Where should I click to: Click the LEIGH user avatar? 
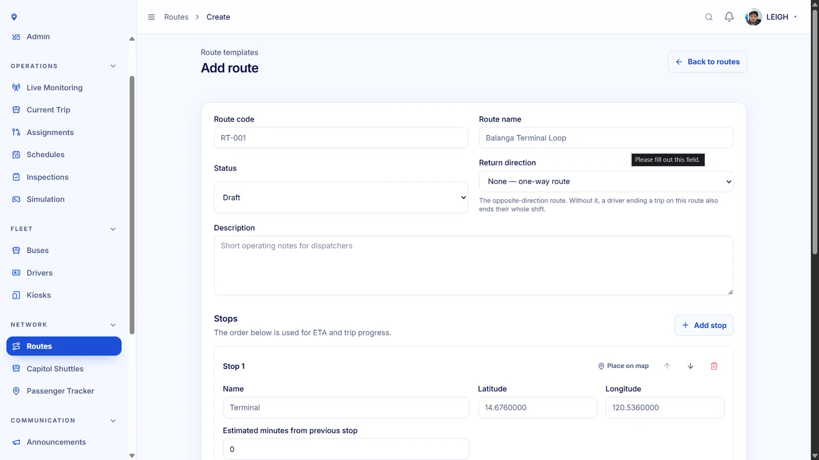(x=753, y=17)
